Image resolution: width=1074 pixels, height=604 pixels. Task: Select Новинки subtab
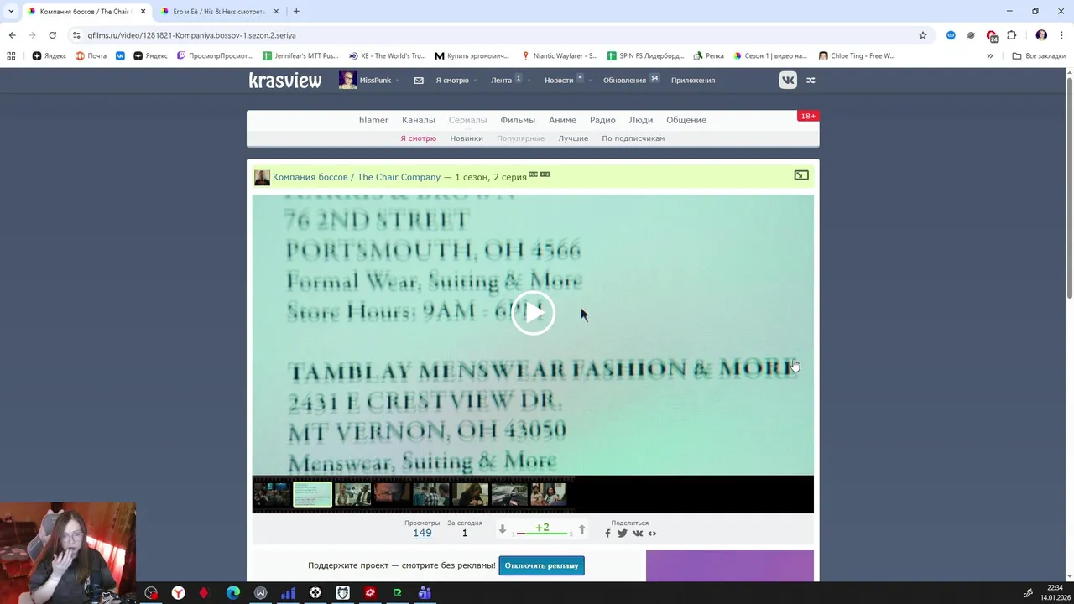467,138
